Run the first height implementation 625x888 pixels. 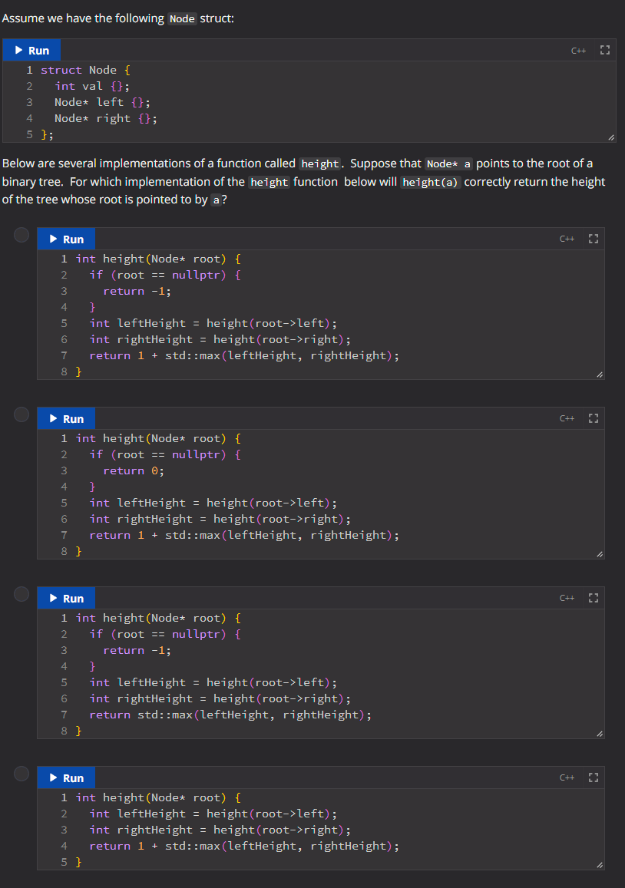[66, 239]
